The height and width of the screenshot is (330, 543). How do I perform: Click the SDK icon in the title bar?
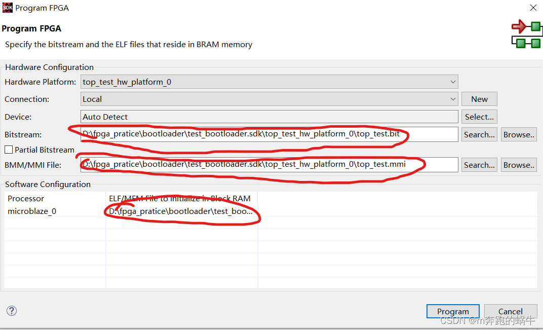tap(7, 8)
